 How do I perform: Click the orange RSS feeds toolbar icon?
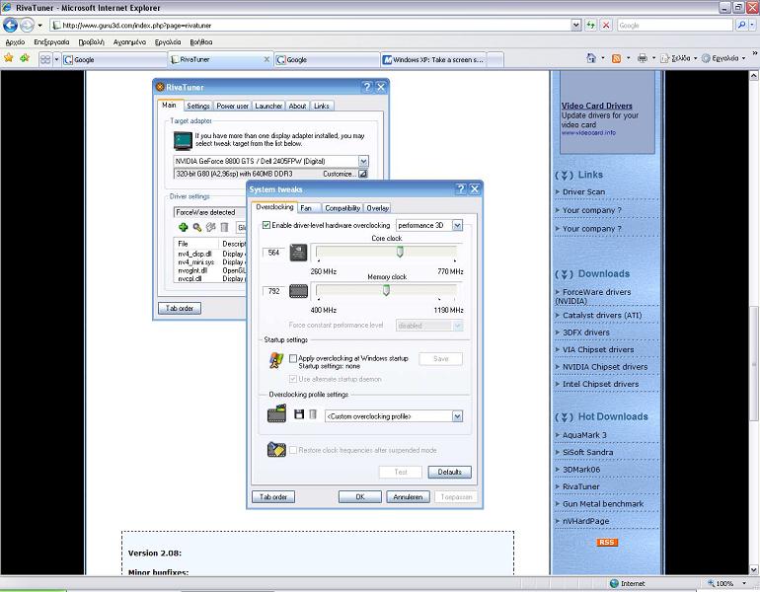click(616, 58)
